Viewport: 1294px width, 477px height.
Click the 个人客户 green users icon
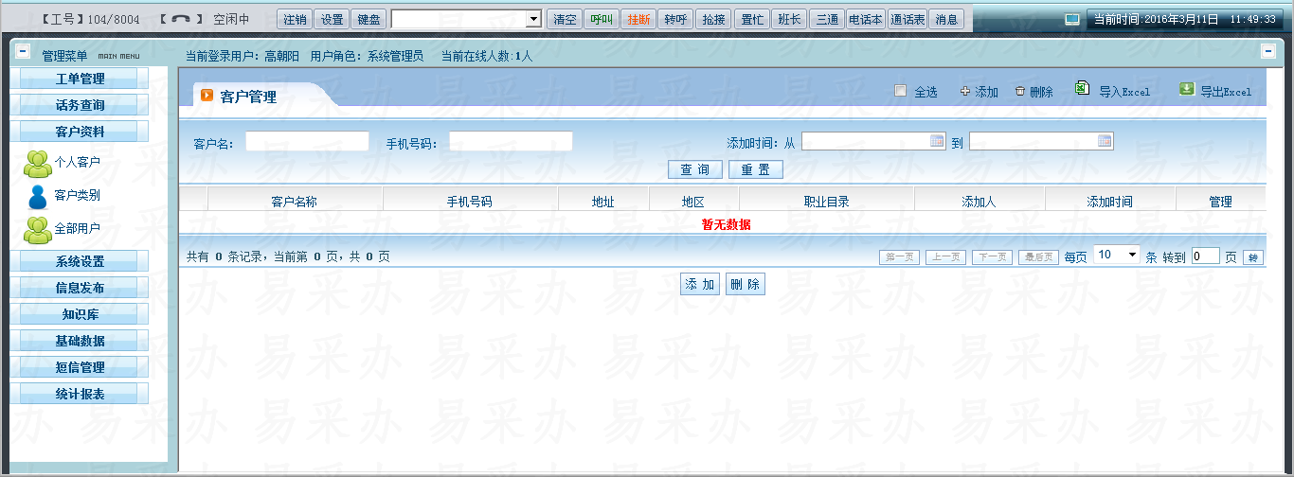(38, 163)
